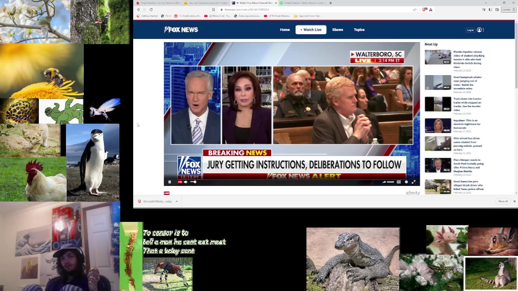This screenshot has height=291, width=518.
Task: Switch to the Sweet Dreams Radio Version tab
Action: coord(302,3)
